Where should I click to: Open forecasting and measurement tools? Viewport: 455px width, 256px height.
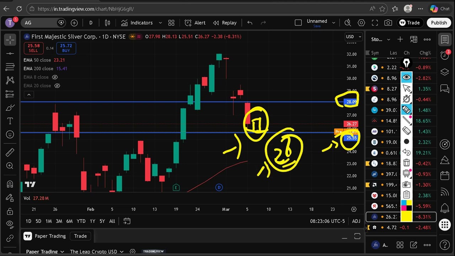point(10,94)
